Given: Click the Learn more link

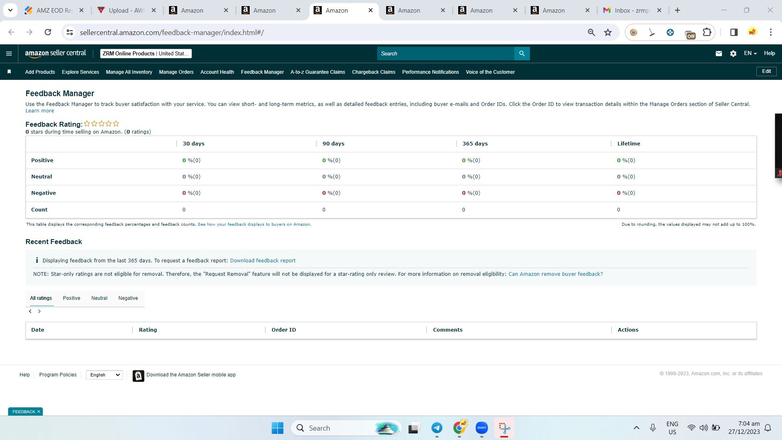Looking at the screenshot, I should click(x=40, y=111).
